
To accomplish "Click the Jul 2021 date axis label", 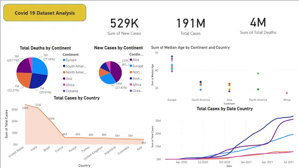I will pyautogui.click(x=289, y=162).
